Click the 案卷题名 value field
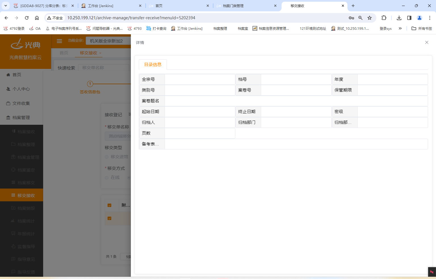Viewport: 436px width, 279px height. (x=296, y=101)
